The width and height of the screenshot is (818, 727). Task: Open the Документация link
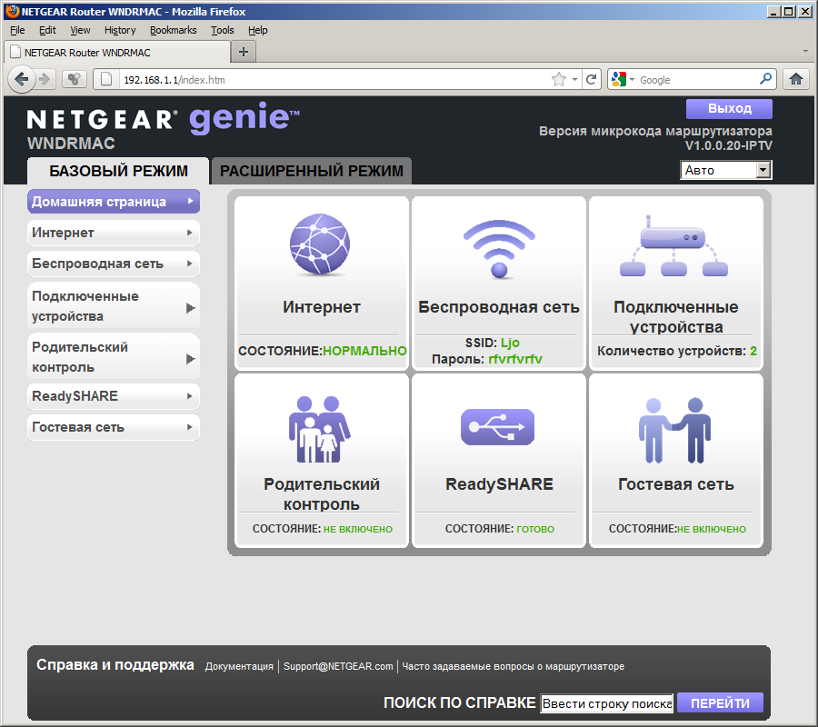point(239,666)
